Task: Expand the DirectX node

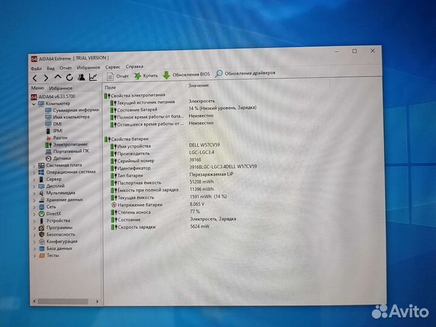Action: 34,214
